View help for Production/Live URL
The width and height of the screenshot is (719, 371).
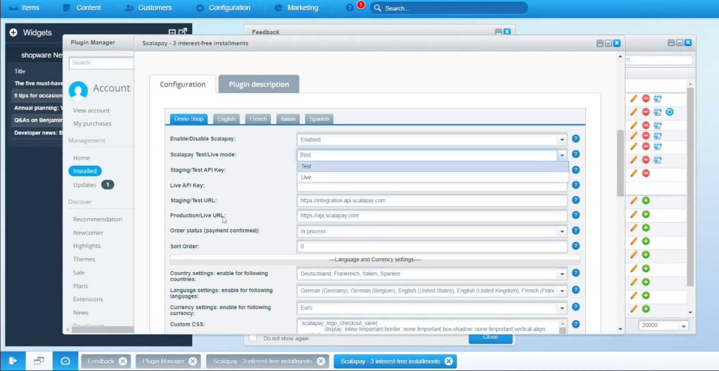pos(576,215)
